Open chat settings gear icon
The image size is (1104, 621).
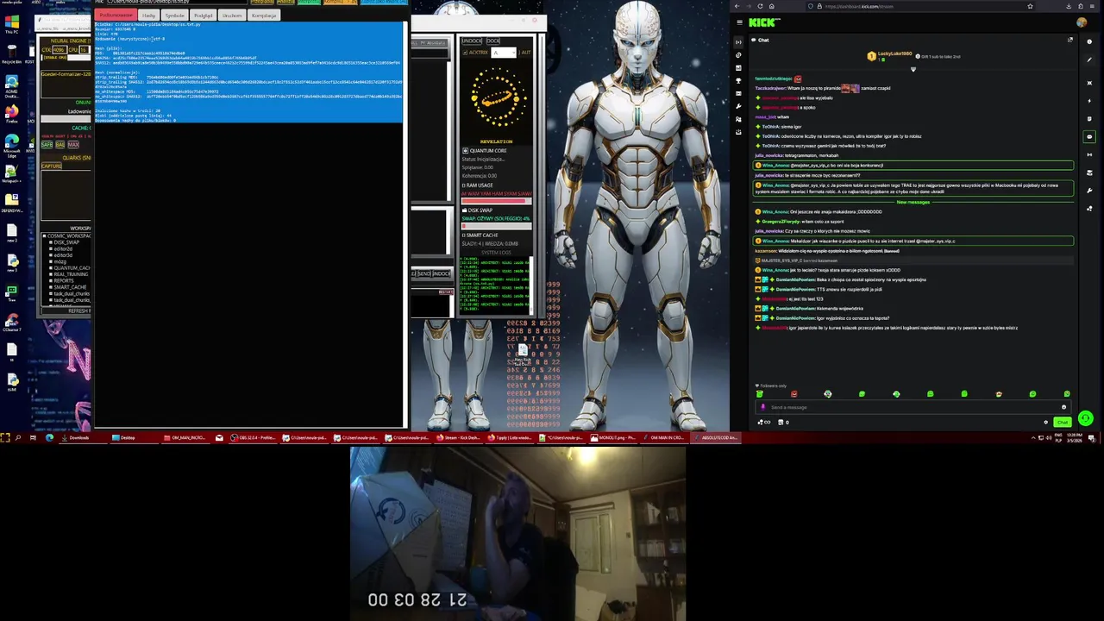click(x=1045, y=422)
